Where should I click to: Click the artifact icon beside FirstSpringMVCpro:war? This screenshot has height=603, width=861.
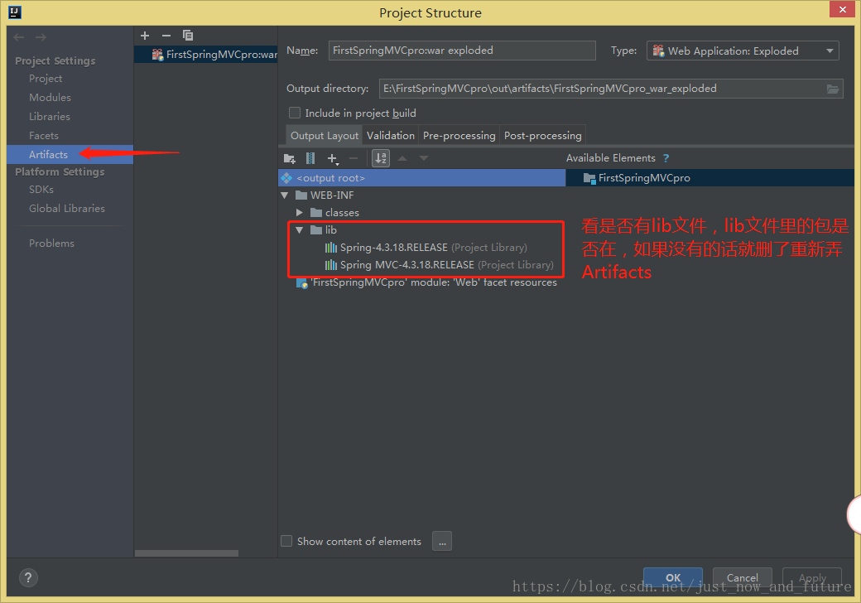[x=157, y=55]
